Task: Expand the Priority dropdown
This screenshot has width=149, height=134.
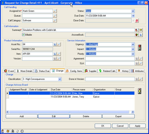Action: pyautogui.click(x=133, y=54)
